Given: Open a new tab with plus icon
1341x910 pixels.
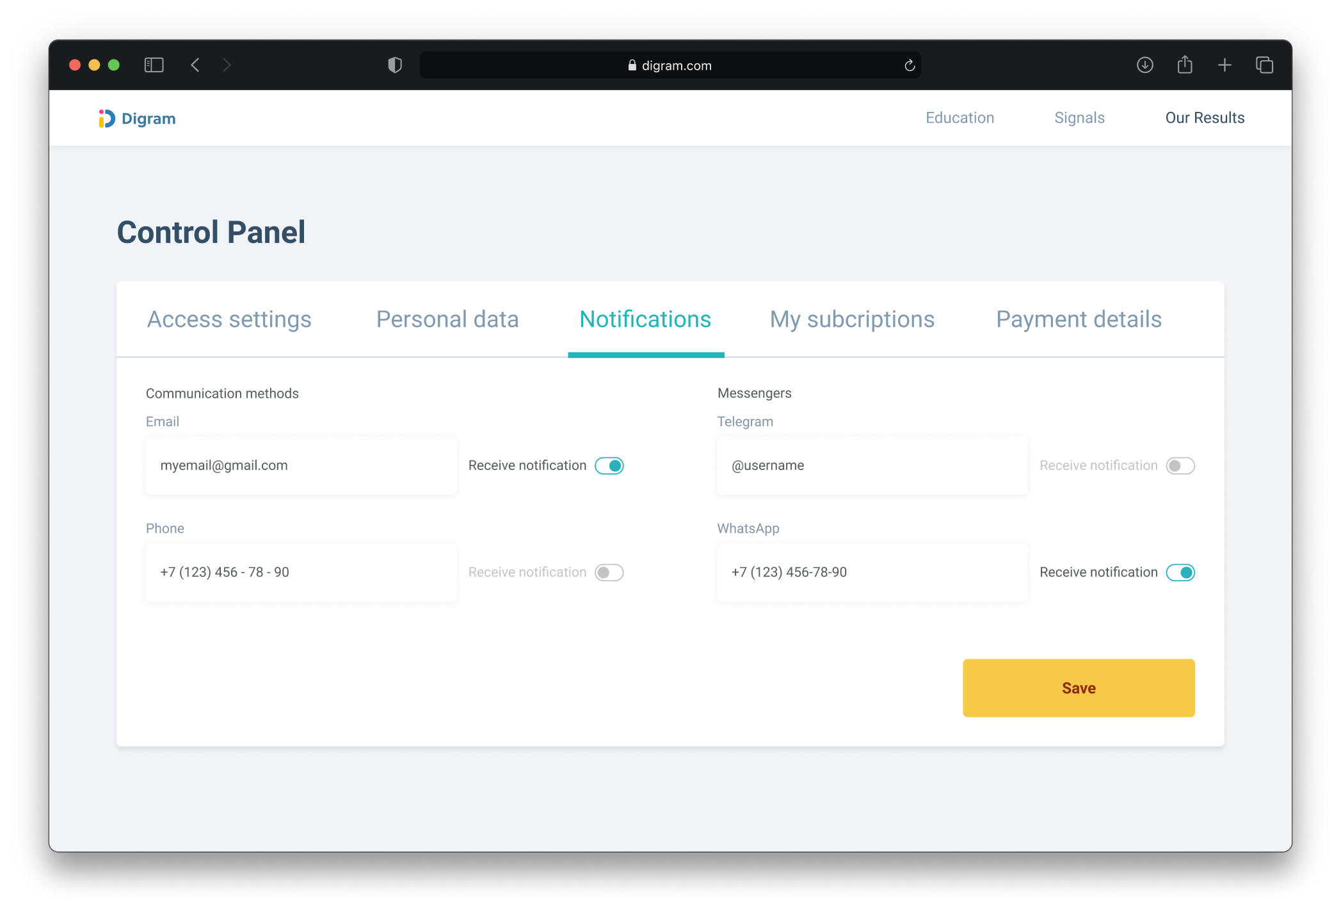Looking at the screenshot, I should coord(1225,65).
